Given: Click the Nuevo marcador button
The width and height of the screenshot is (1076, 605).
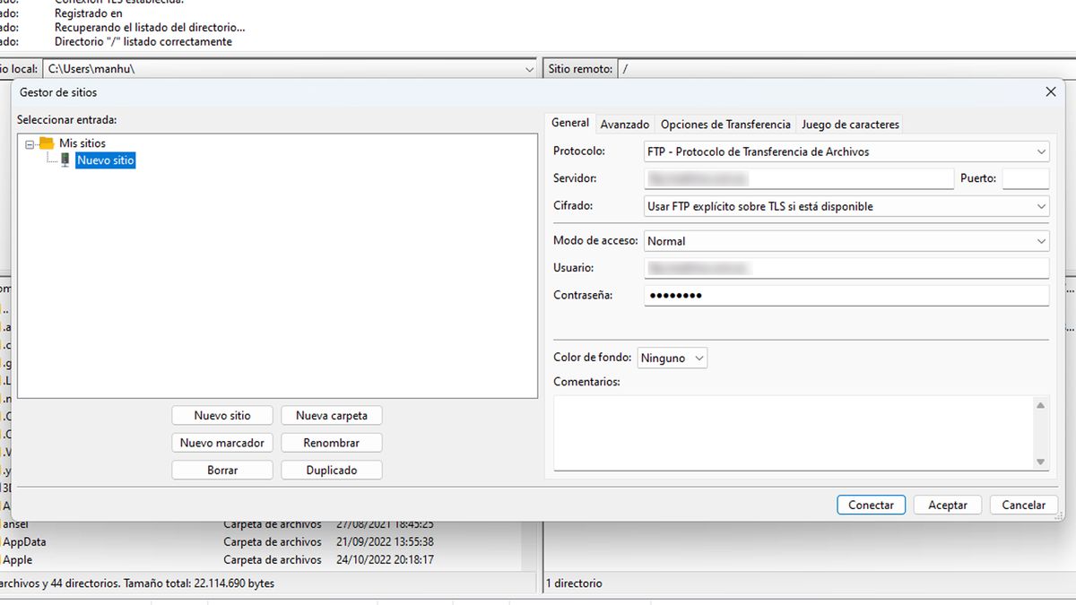Looking at the screenshot, I should coord(221,442).
